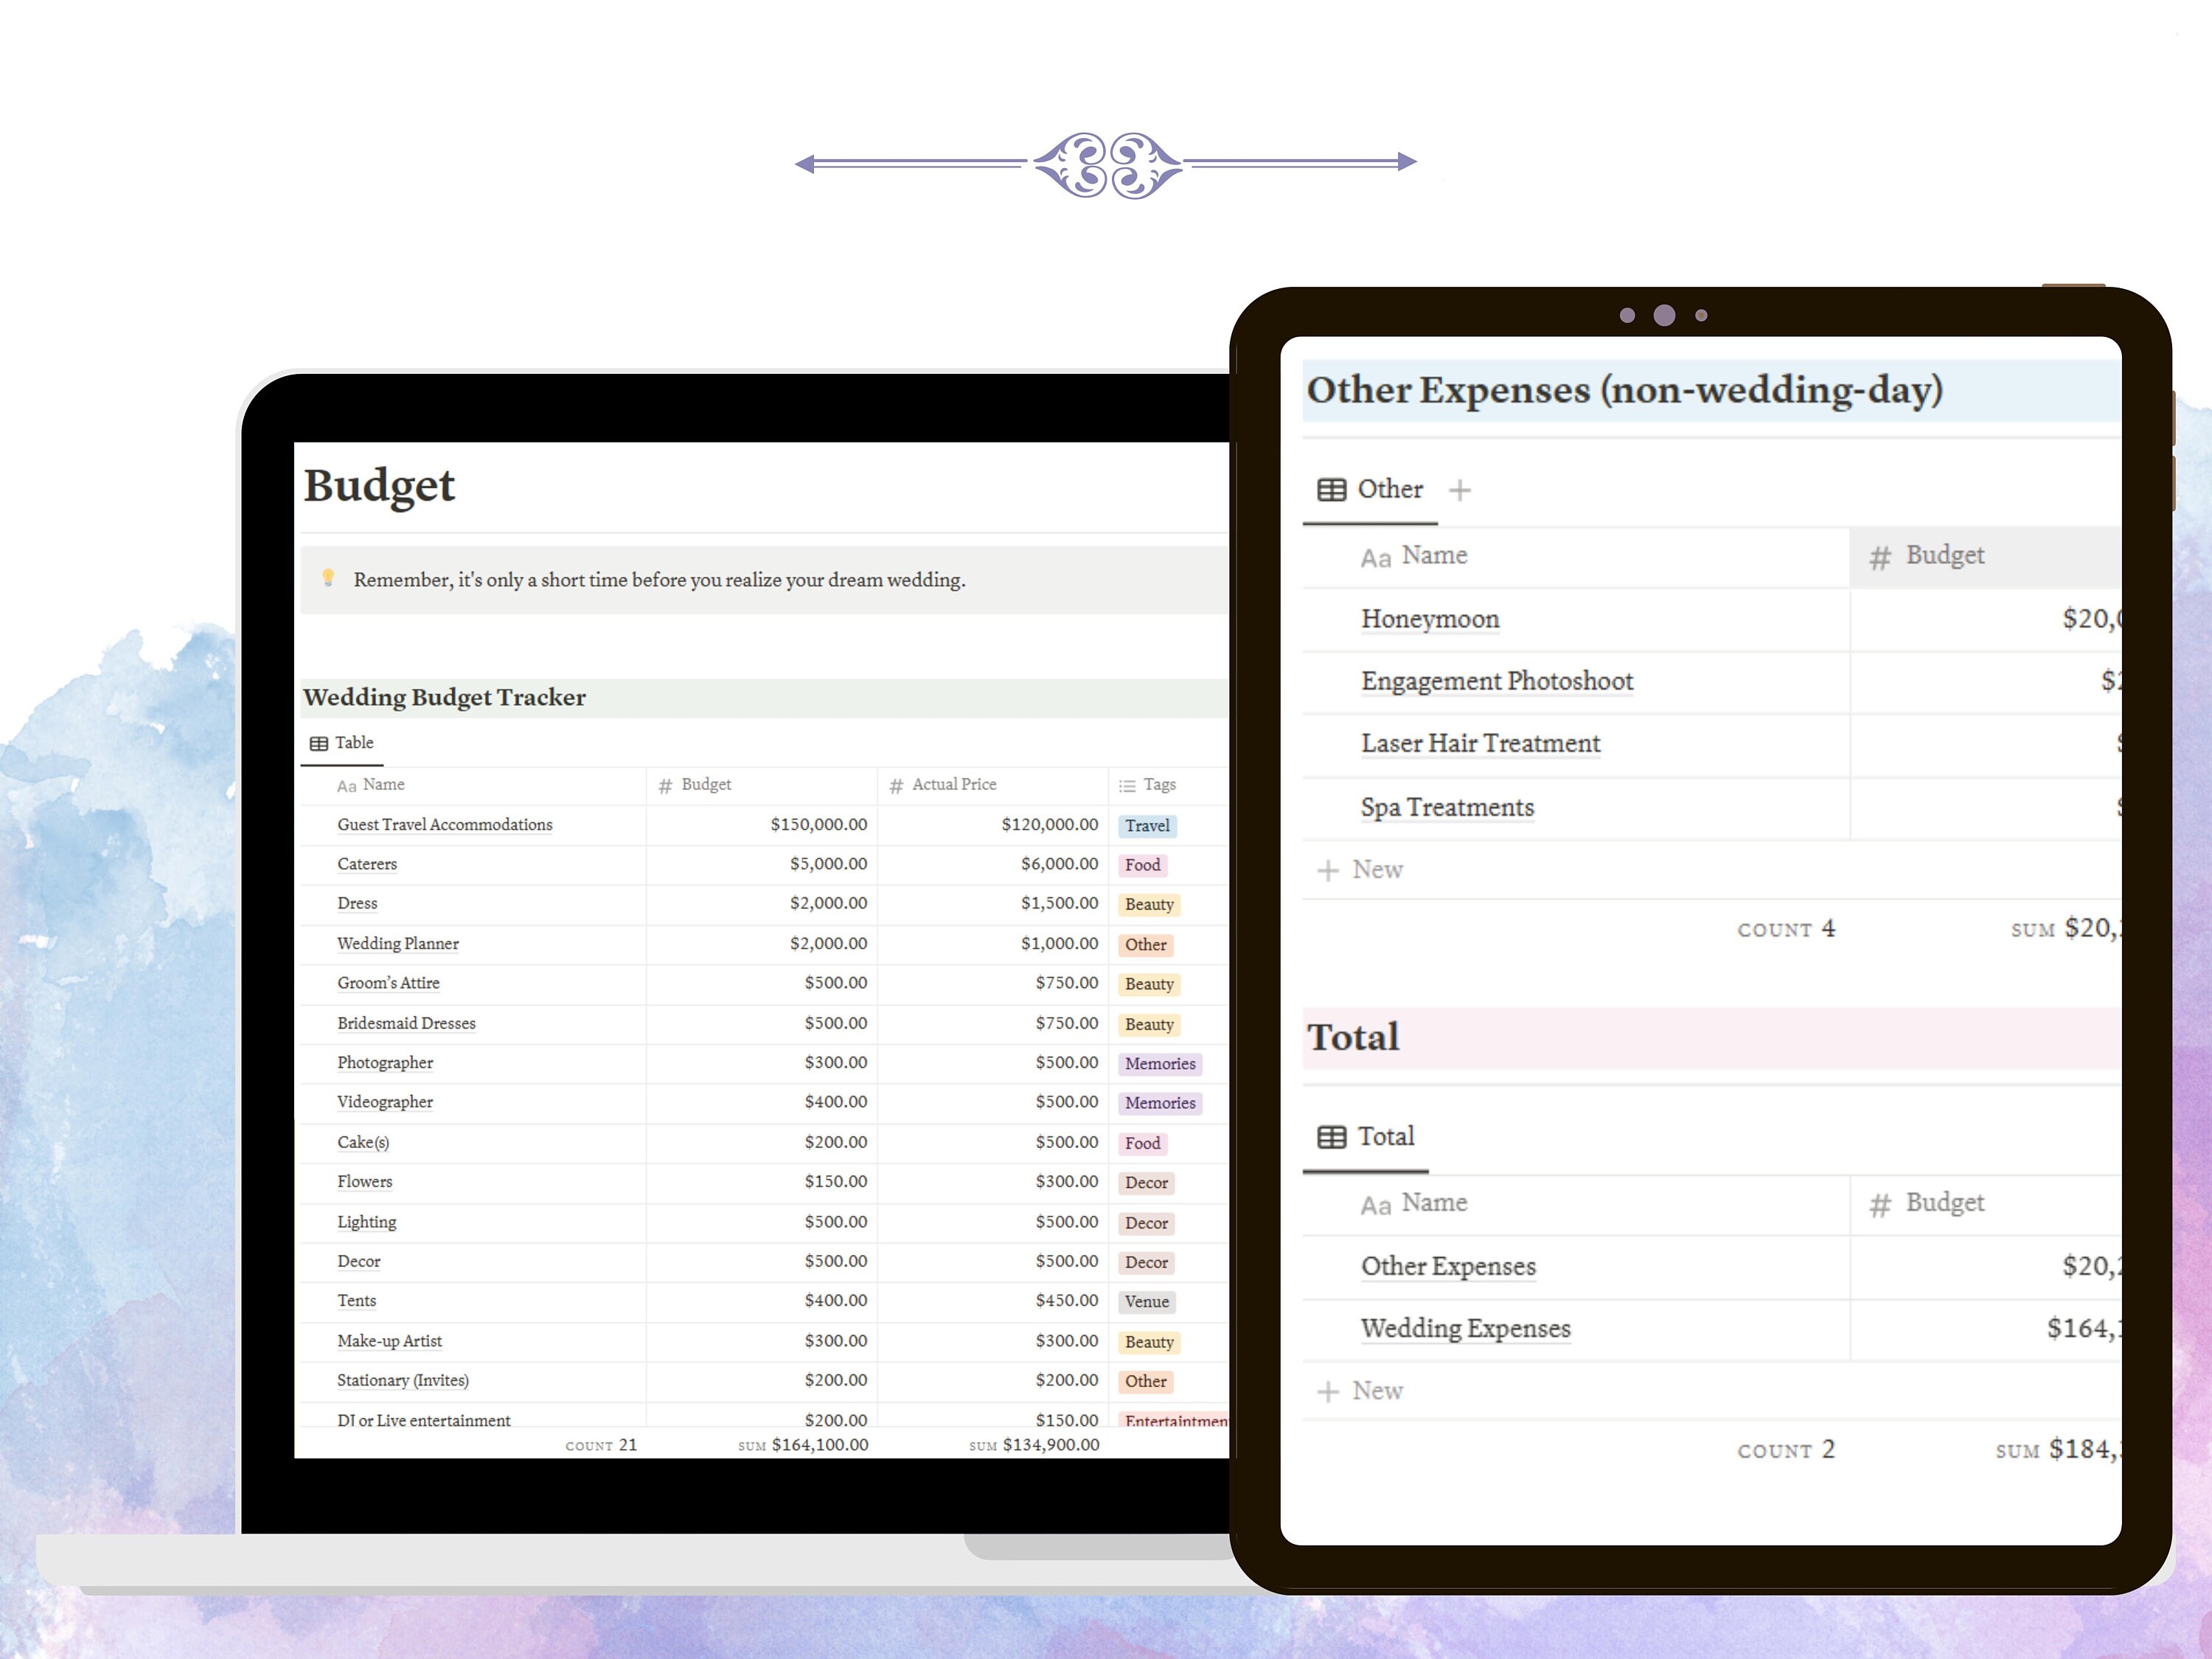The width and height of the screenshot is (2212, 1659).
Task: Click the Budget page title
Action: pos(379,486)
